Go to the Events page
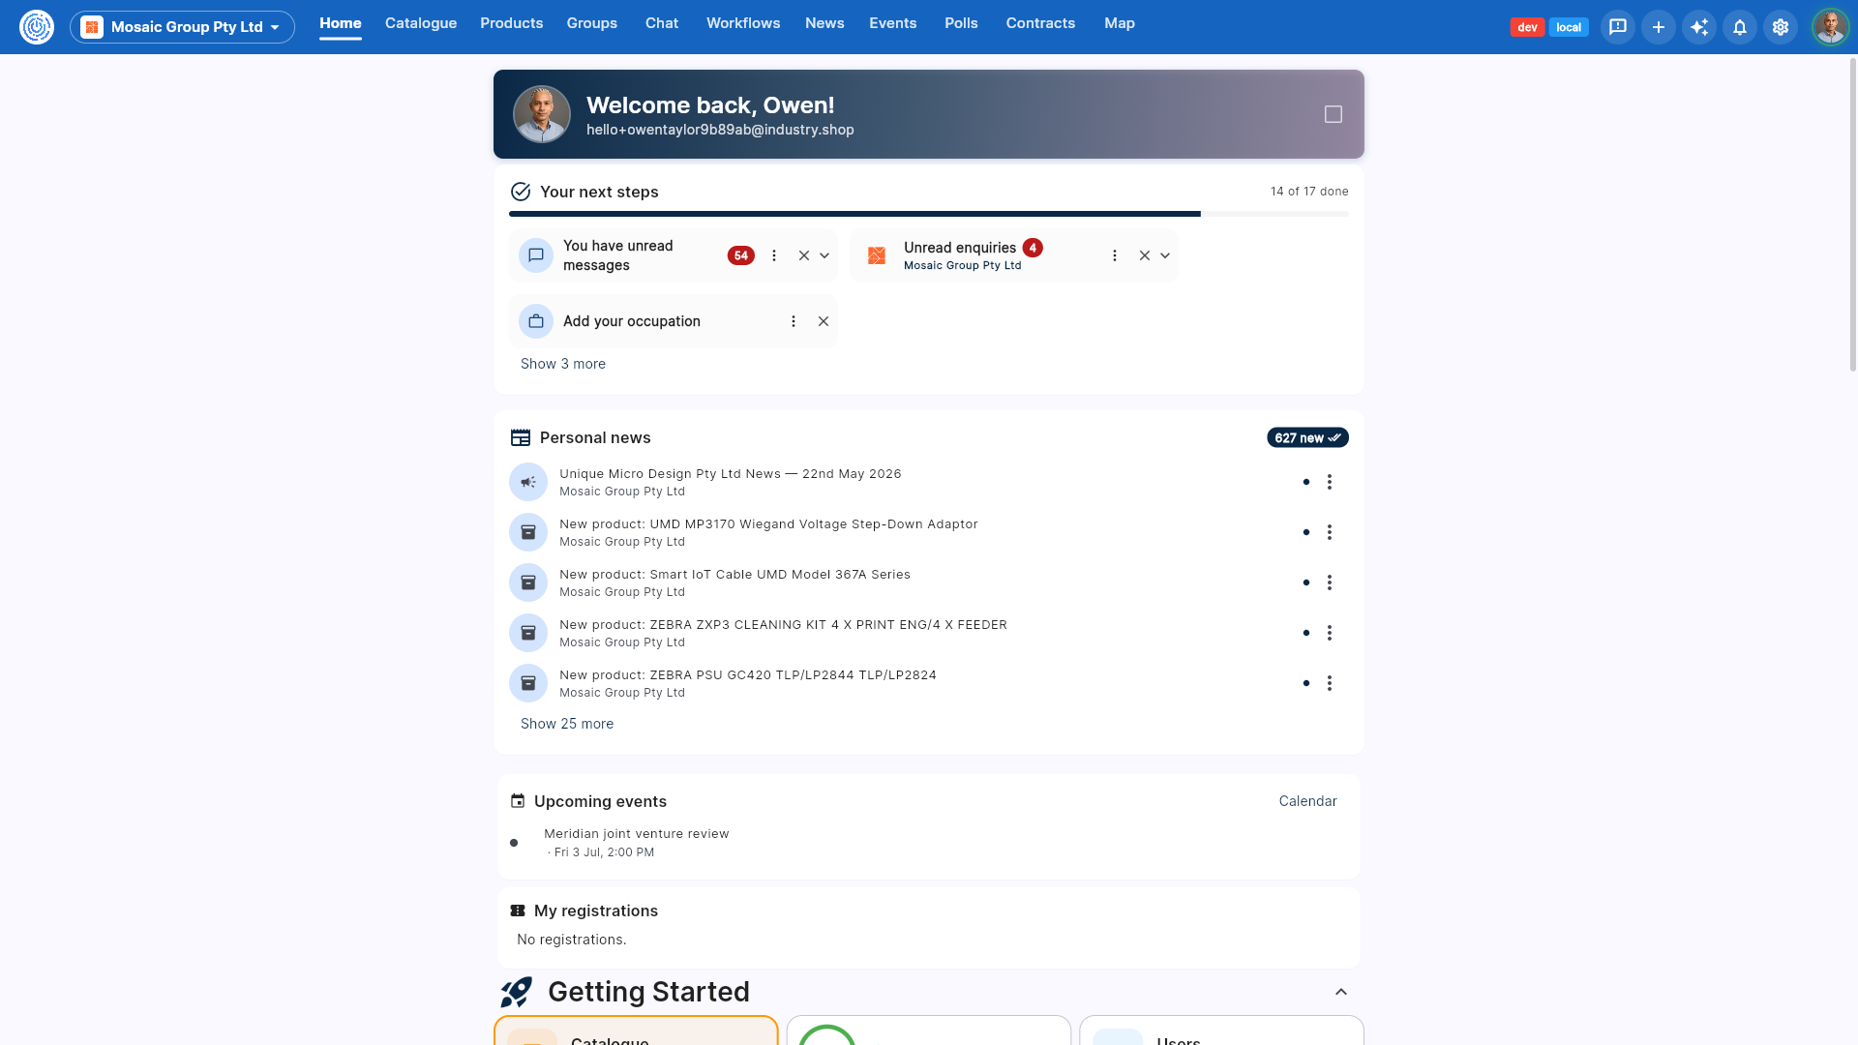This screenshot has height=1045, width=1858. click(893, 23)
